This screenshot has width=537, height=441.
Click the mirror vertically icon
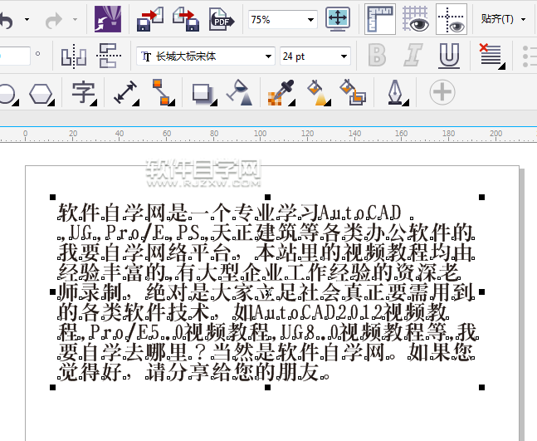(x=109, y=56)
